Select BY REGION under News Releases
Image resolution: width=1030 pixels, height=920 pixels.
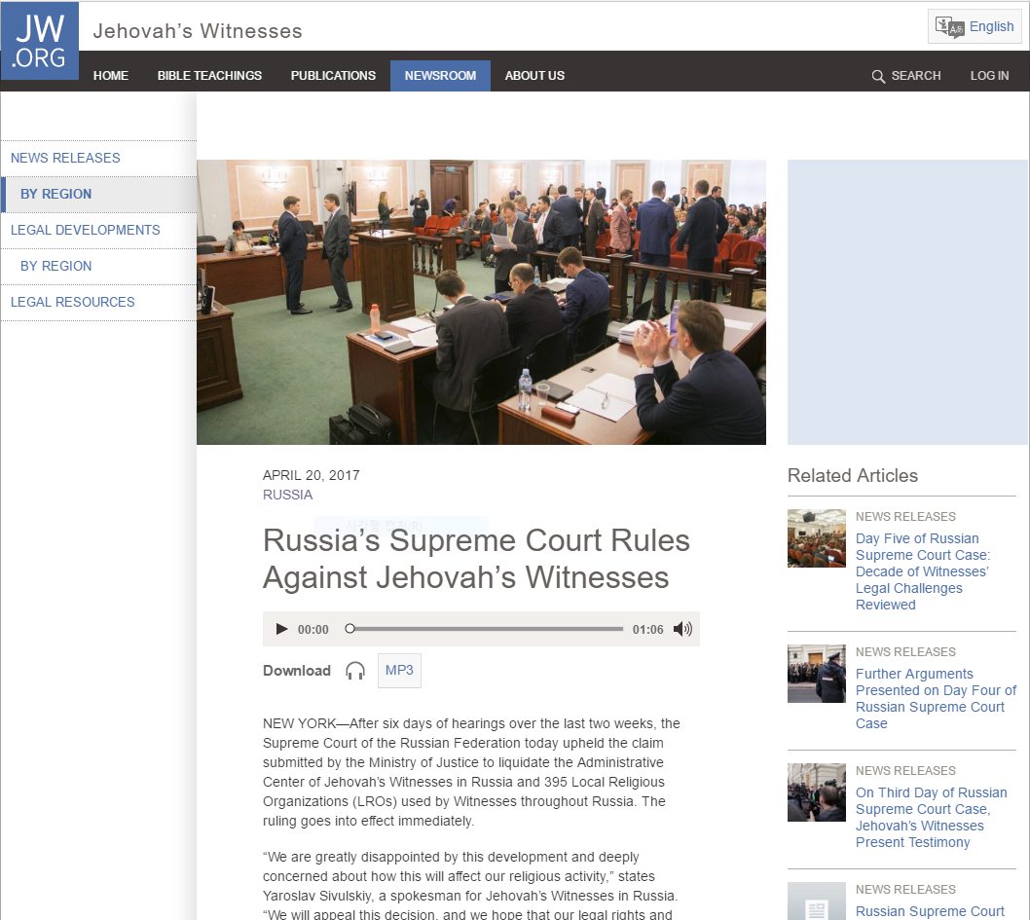click(98, 195)
